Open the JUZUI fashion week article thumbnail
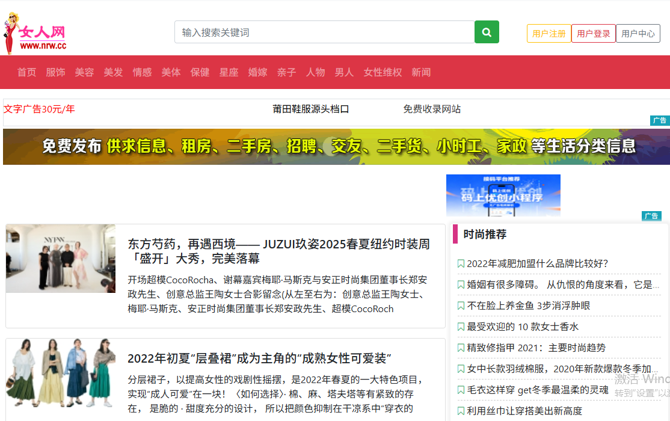The image size is (670, 421). pos(61,259)
